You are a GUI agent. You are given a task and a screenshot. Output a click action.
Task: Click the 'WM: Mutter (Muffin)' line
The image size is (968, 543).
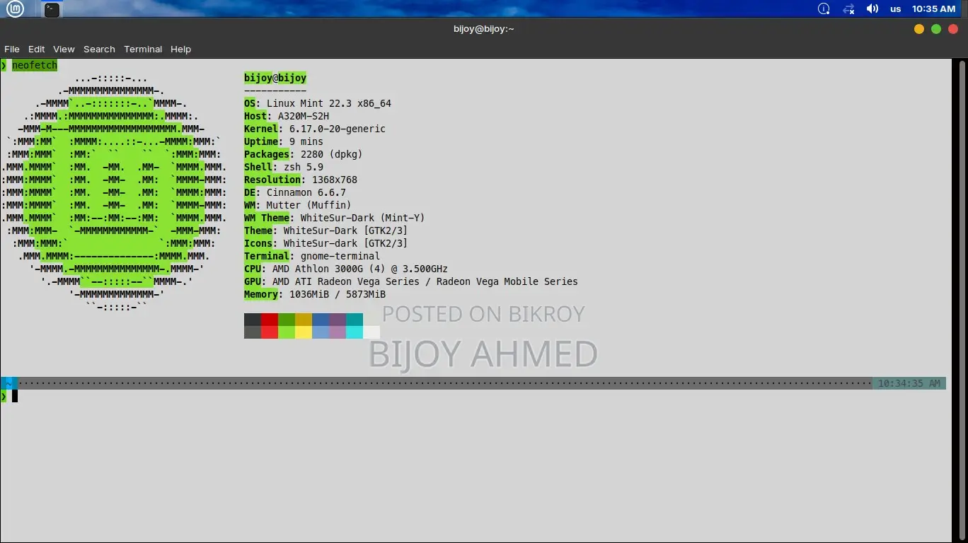click(x=298, y=205)
